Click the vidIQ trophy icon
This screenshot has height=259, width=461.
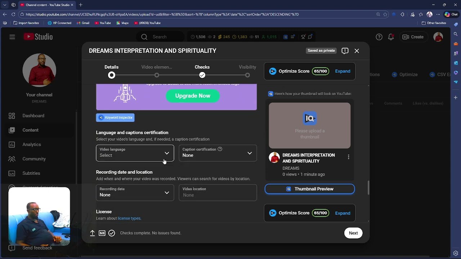click(x=303, y=37)
